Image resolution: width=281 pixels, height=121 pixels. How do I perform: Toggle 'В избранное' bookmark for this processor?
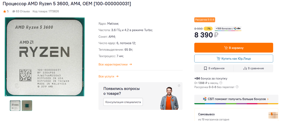pyautogui.click(x=214, y=68)
